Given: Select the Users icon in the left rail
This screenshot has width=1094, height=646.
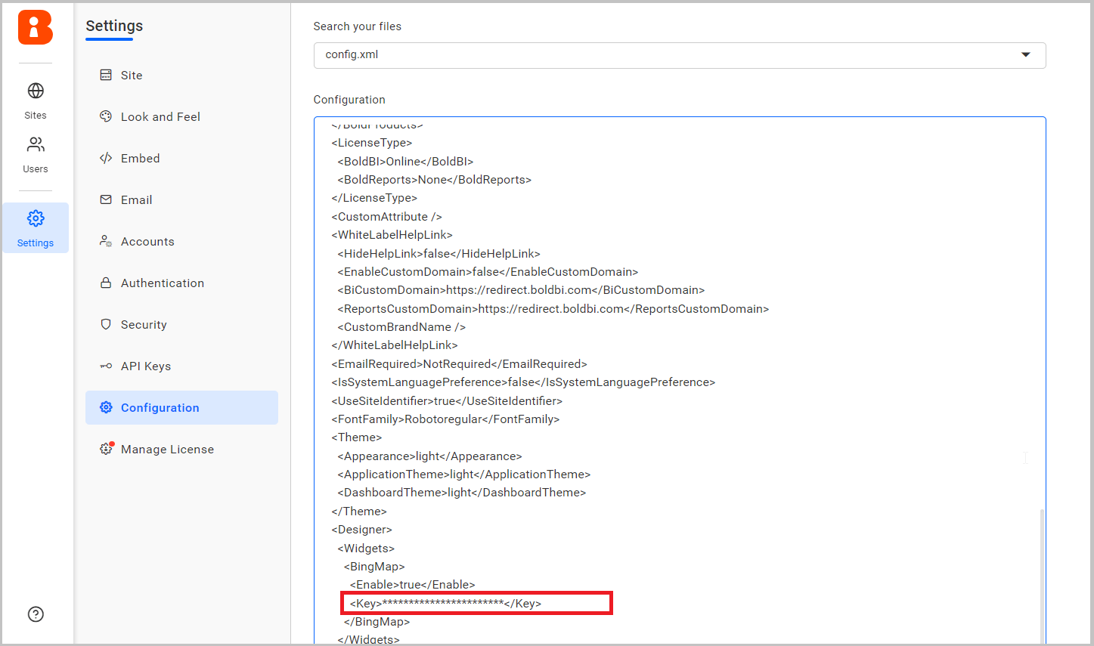Looking at the screenshot, I should coord(35,144).
